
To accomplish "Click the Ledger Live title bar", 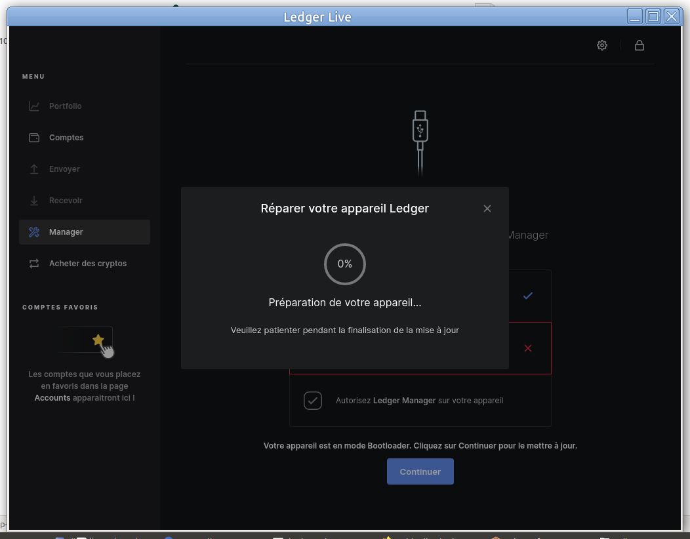I will click(x=317, y=17).
